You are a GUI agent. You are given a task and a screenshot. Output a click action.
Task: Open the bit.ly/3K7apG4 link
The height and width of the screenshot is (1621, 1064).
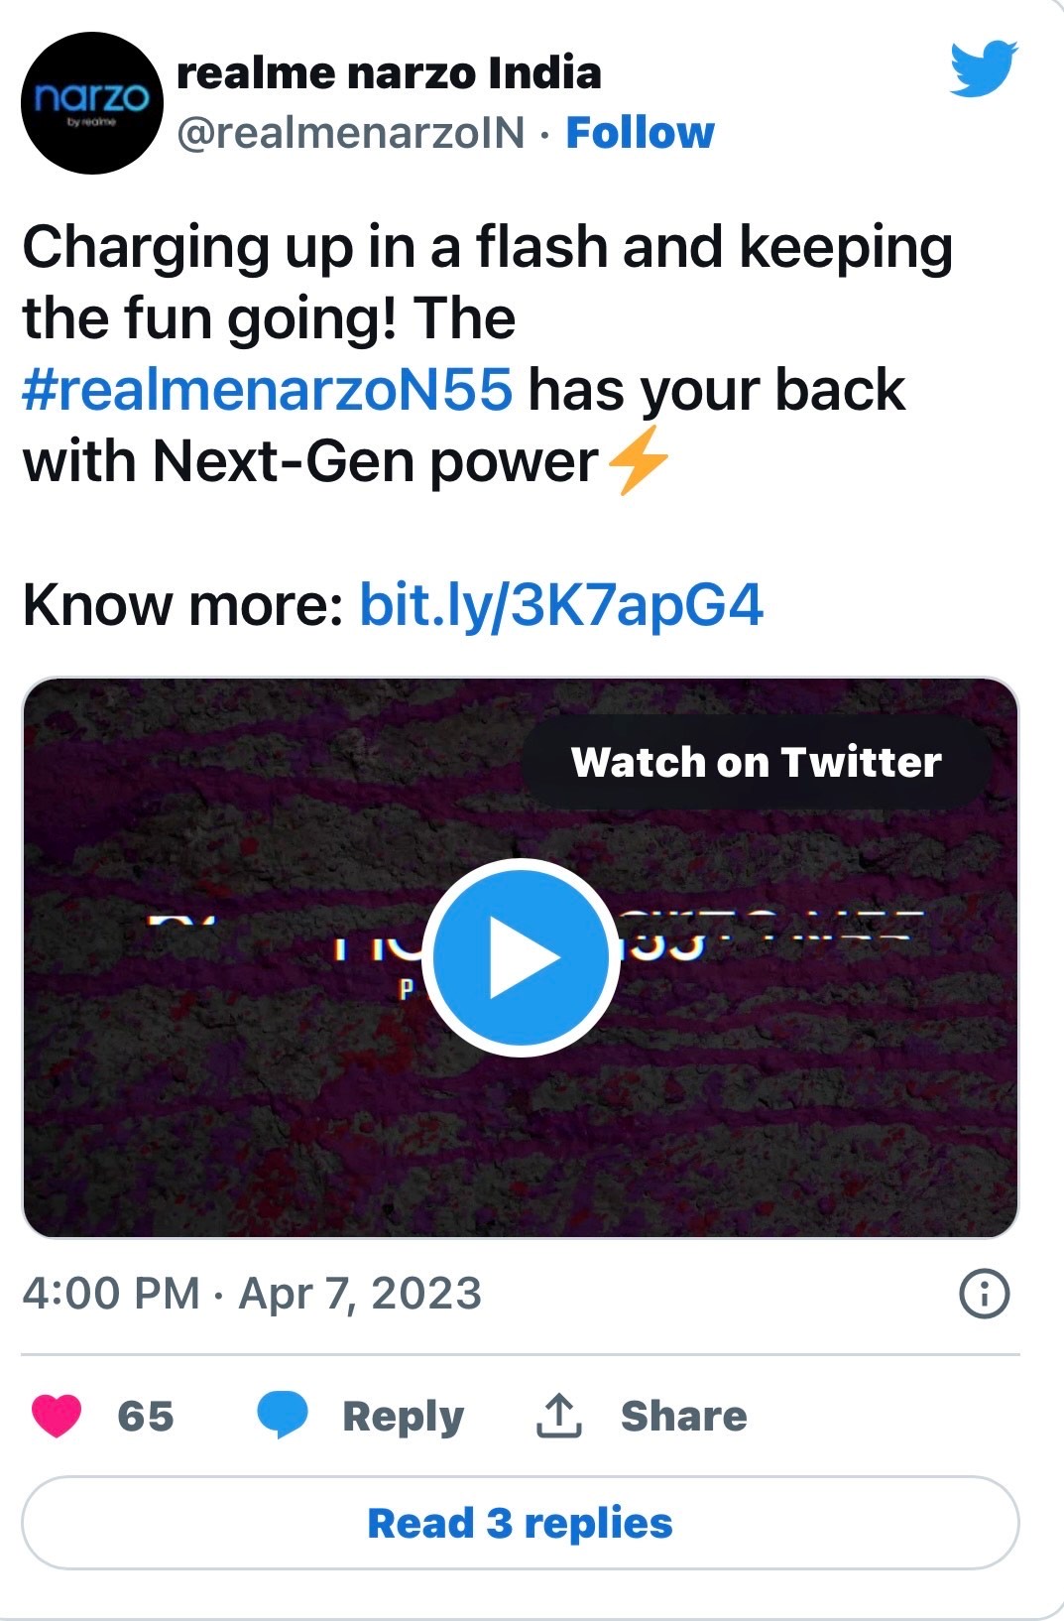[561, 604]
